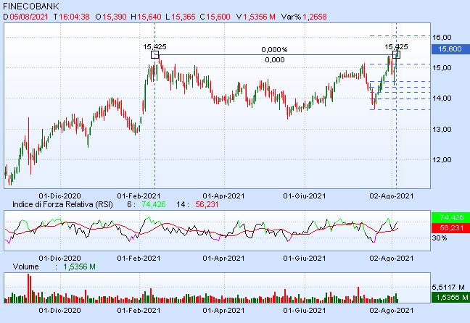Image resolution: width=470 pixels, height=323 pixels.
Task: Click the time value 16:04:38
Action: 74,17
